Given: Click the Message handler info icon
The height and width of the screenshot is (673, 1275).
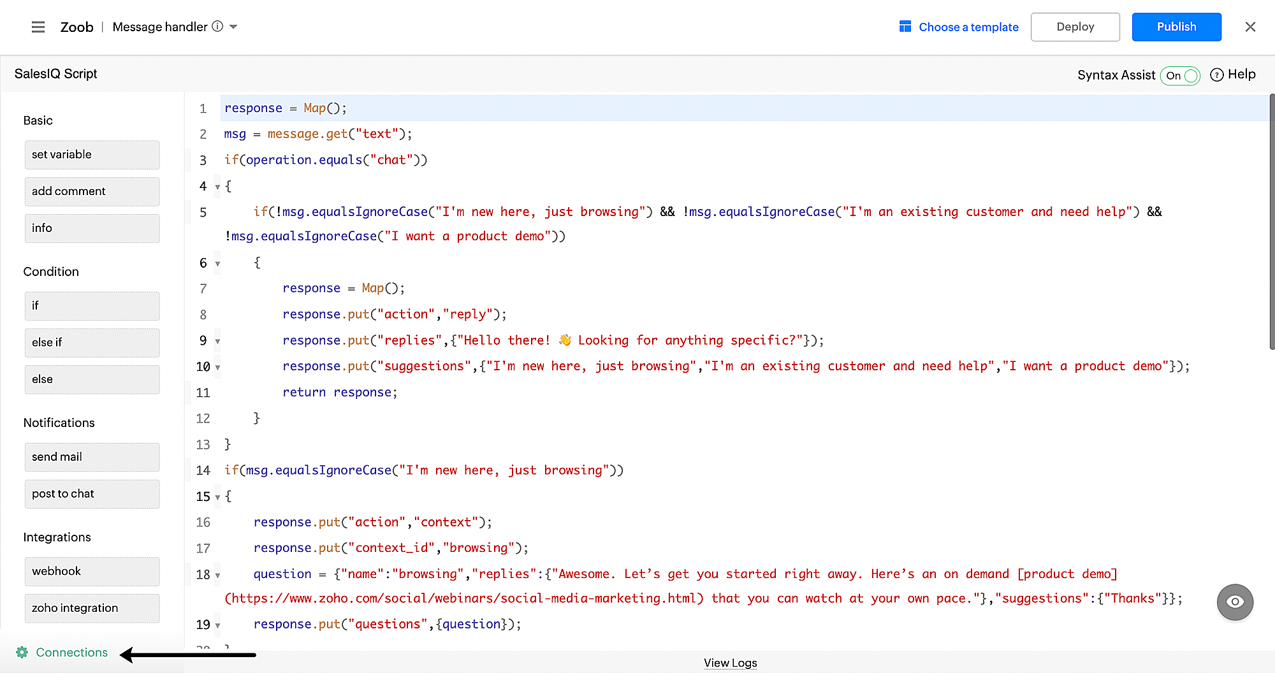Looking at the screenshot, I should (x=217, y=26).
